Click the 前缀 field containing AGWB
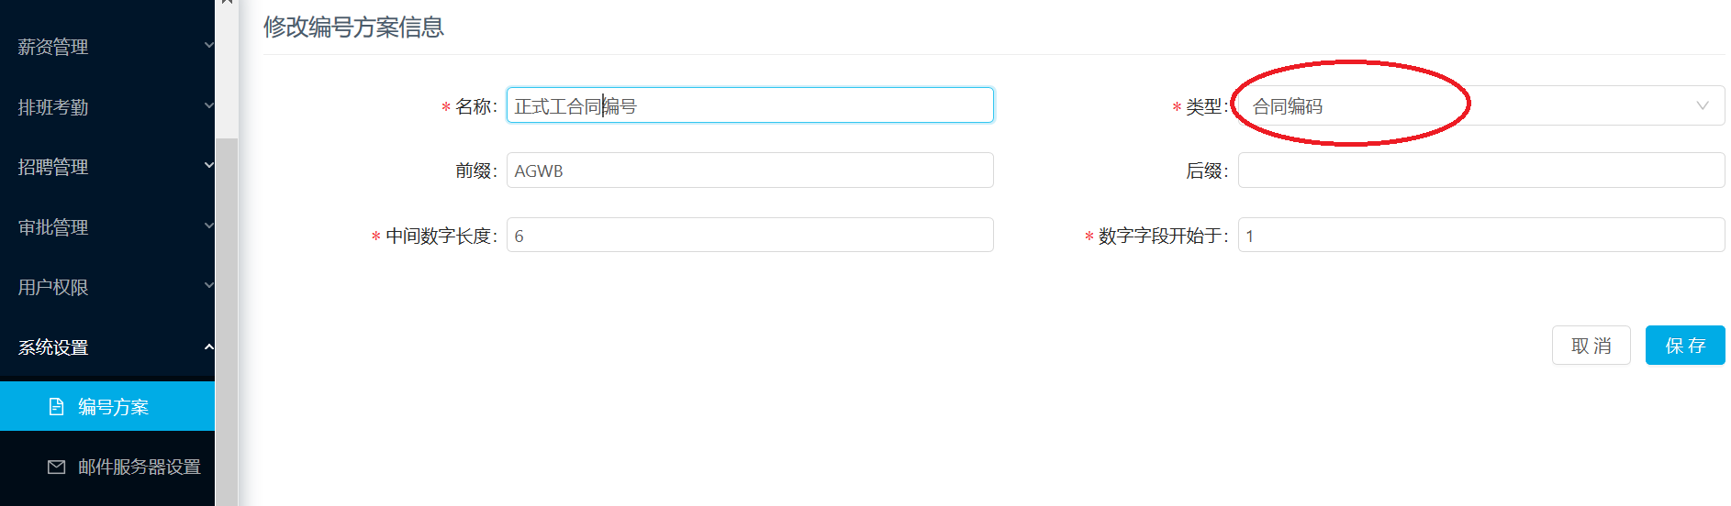 [750, 170]
